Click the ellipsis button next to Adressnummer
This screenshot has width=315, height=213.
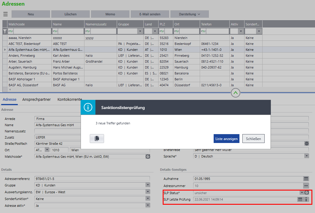(x=306, y=186)
